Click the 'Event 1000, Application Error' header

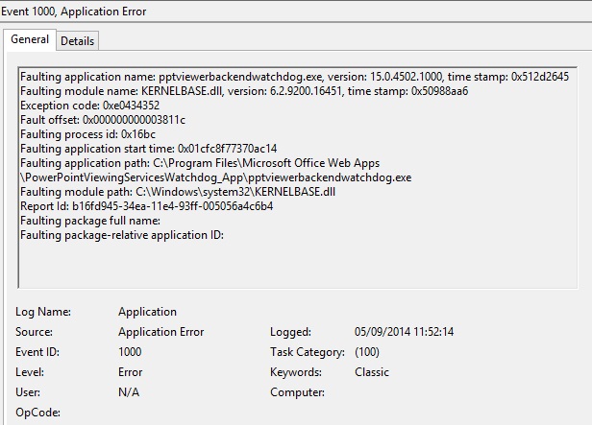[x=74, y=12]
